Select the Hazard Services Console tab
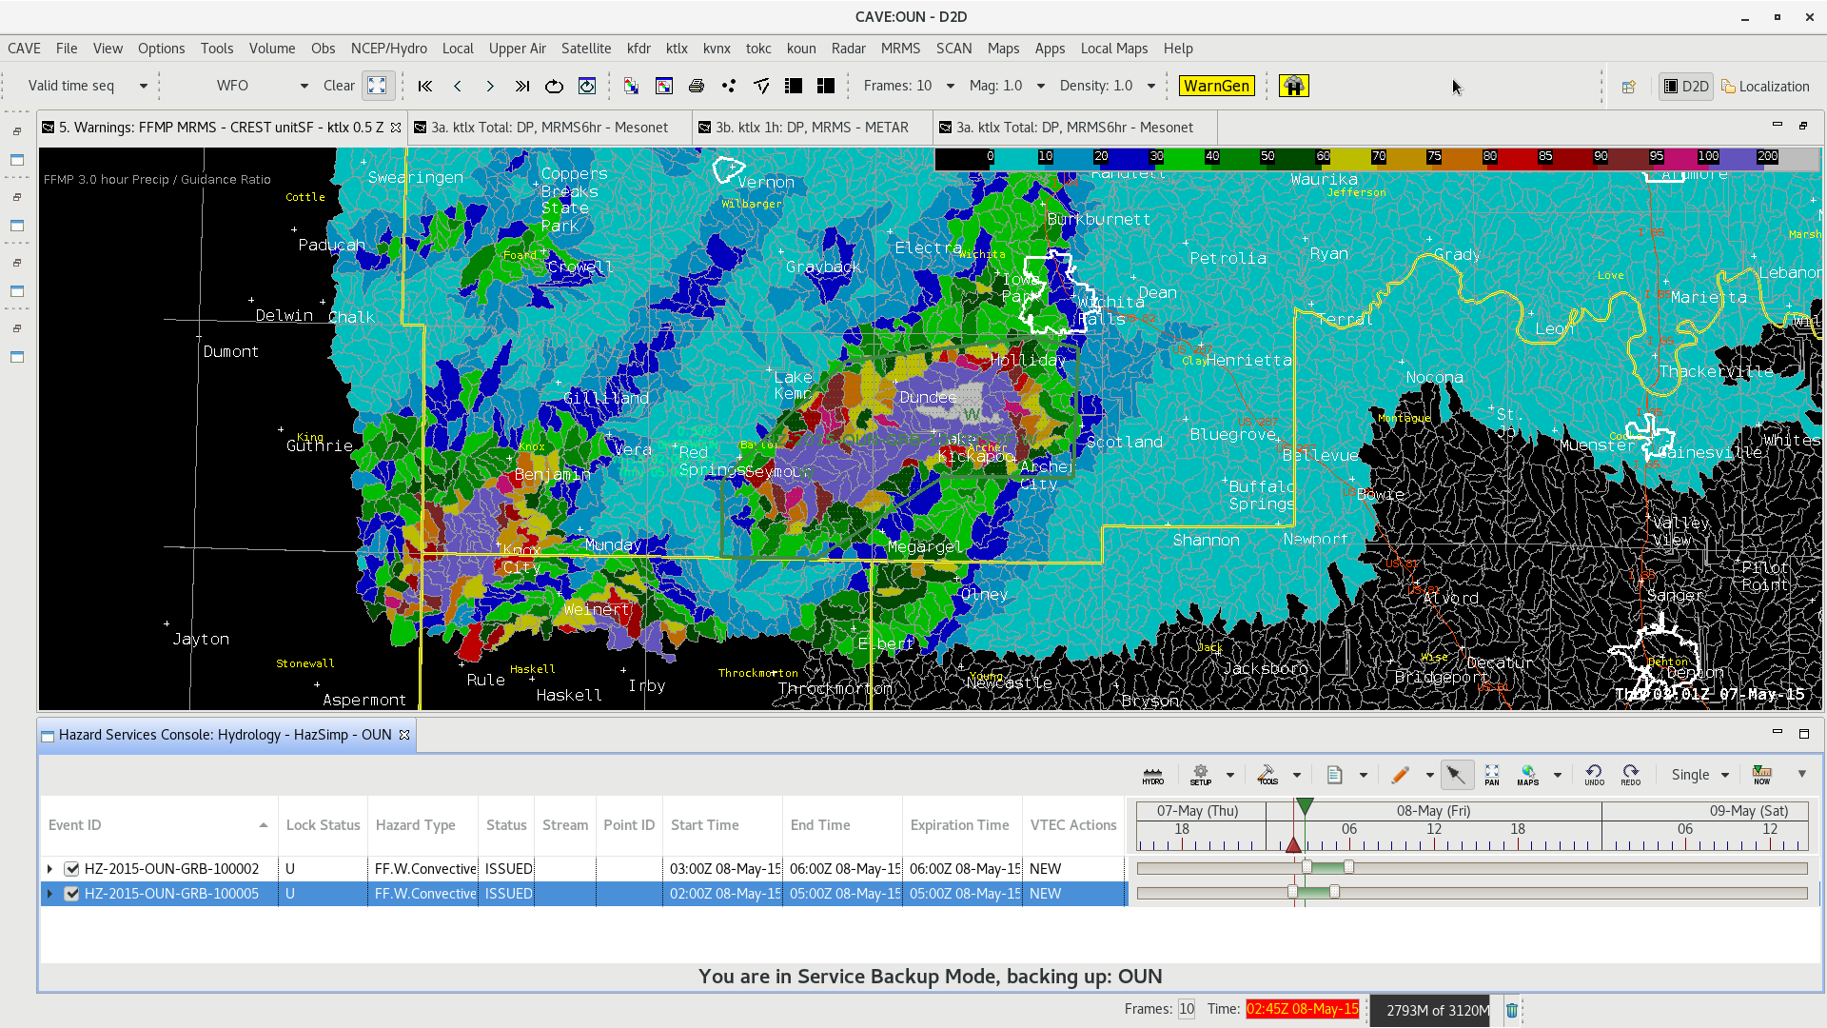Viewport: 1827px width, 1028px height. [x=227, y=735]
